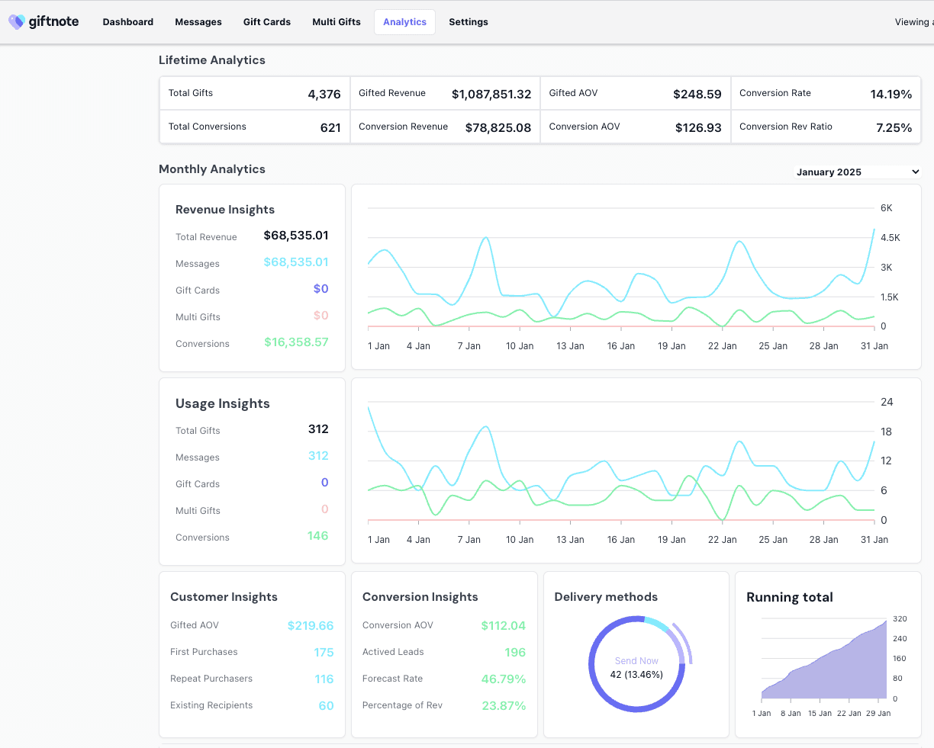
Task: Select the Analytics tab
Action: (x=404, y=22)
